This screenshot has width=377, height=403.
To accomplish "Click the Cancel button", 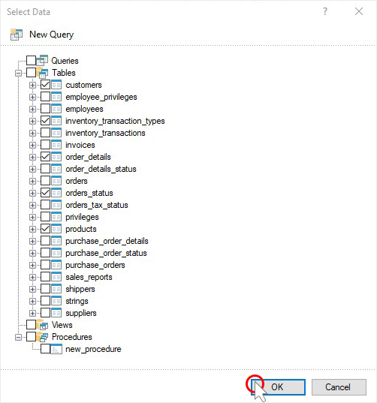I will click(339, 387).
